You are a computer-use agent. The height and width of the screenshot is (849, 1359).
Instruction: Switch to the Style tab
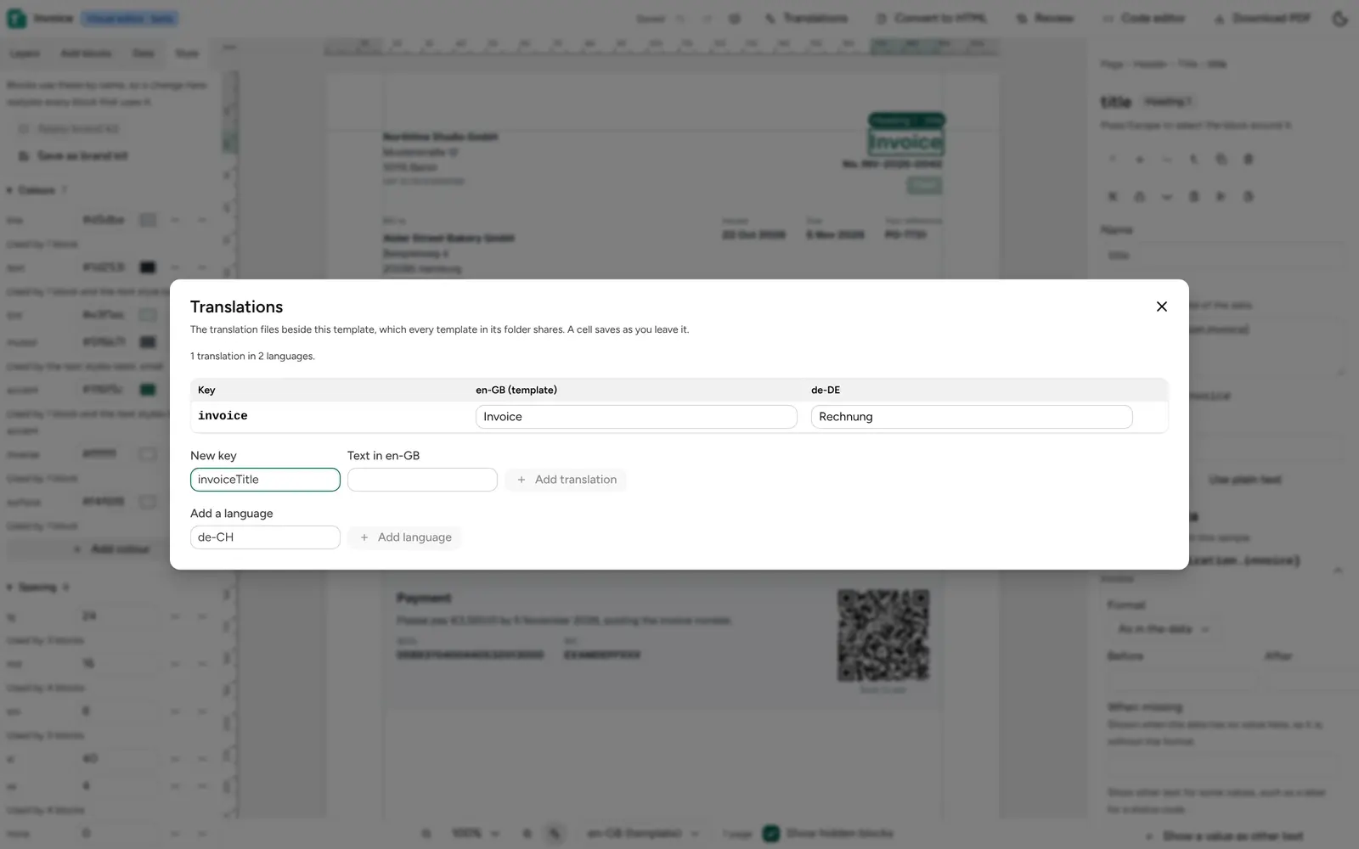pos(187,53)
